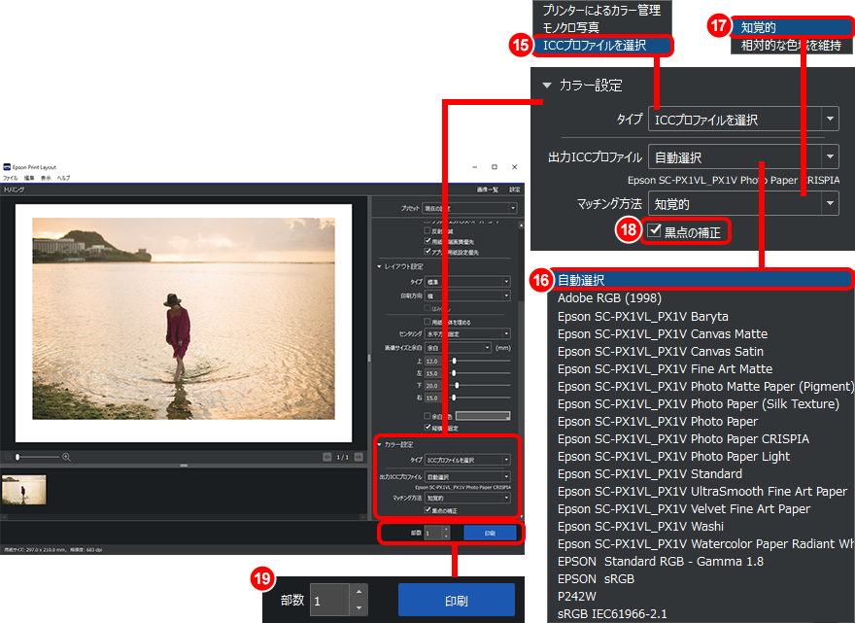Open the enlarged 出力ICCプロファイル dropdown
The width and height of the screenshot is (855, 623).
743,156
